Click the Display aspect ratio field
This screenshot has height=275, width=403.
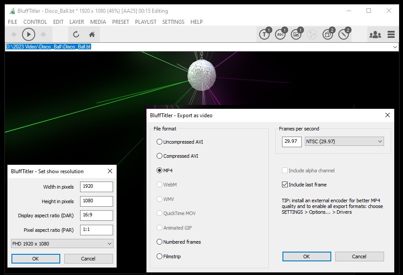[96, 215]
